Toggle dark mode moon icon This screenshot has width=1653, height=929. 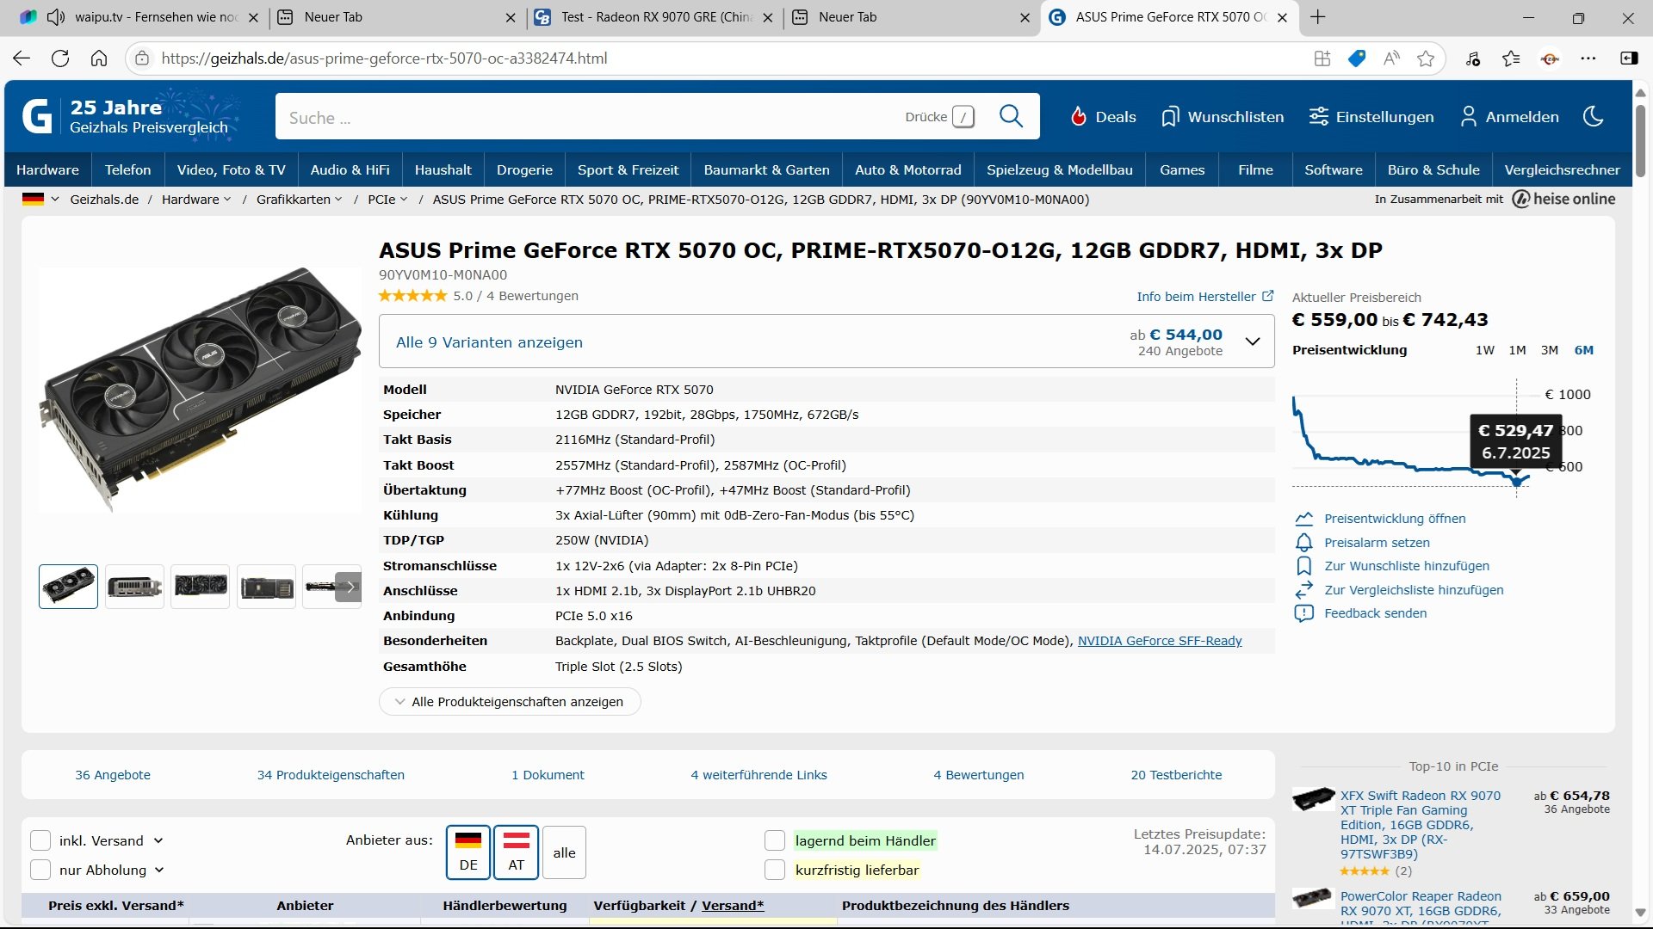[1593, 116]
